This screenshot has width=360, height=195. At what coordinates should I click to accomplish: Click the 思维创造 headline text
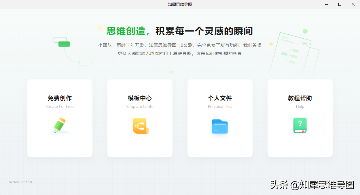[x=126, y=31]
